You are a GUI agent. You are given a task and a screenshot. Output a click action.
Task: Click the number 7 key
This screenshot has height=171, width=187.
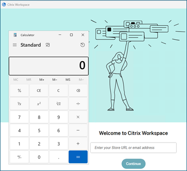[x=19, y=117]
